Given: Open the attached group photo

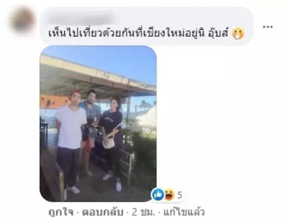Looking at the screenshot, I should (98, 124).
